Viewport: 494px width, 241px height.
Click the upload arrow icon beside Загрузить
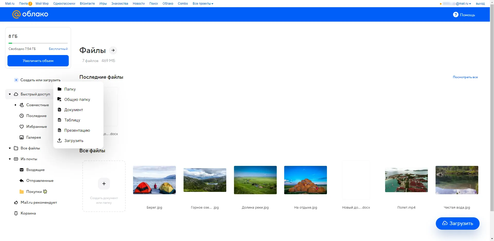[x=59, y=140]
